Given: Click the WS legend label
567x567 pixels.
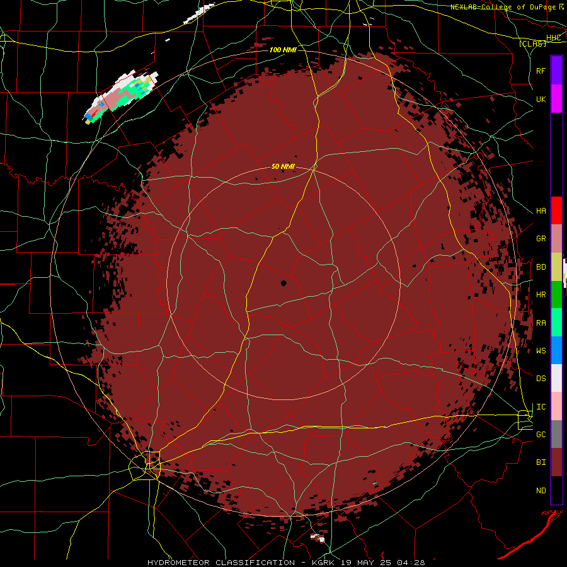Looking at the screenshot, I should pos(541,351).
